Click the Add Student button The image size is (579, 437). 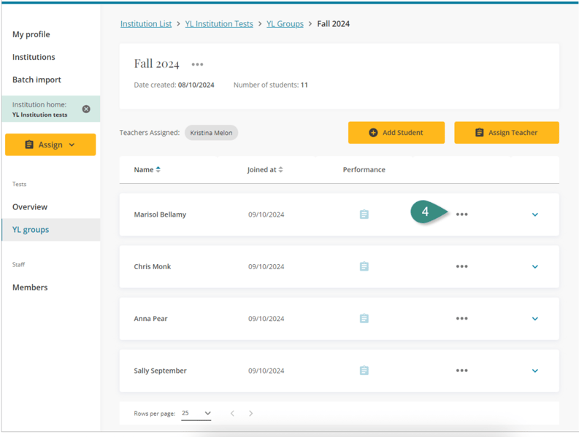[396, 133]
